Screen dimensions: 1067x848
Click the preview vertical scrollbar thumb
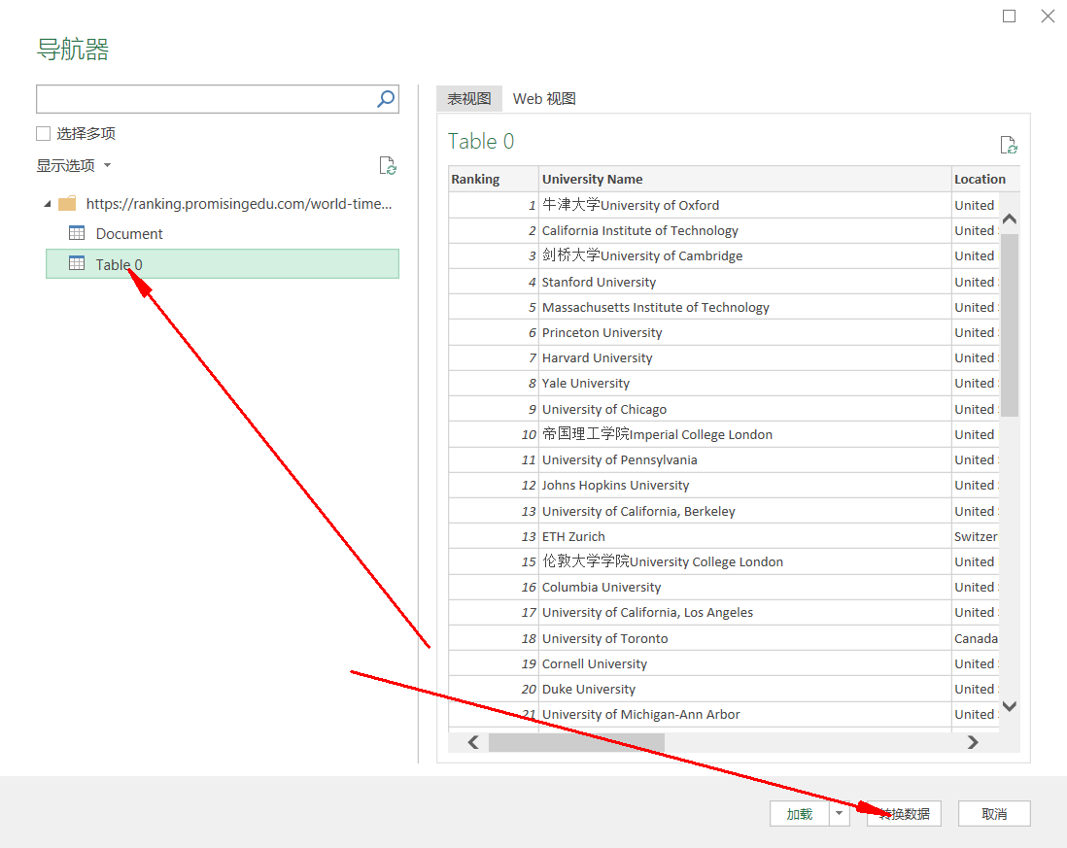coord(1009,325)
